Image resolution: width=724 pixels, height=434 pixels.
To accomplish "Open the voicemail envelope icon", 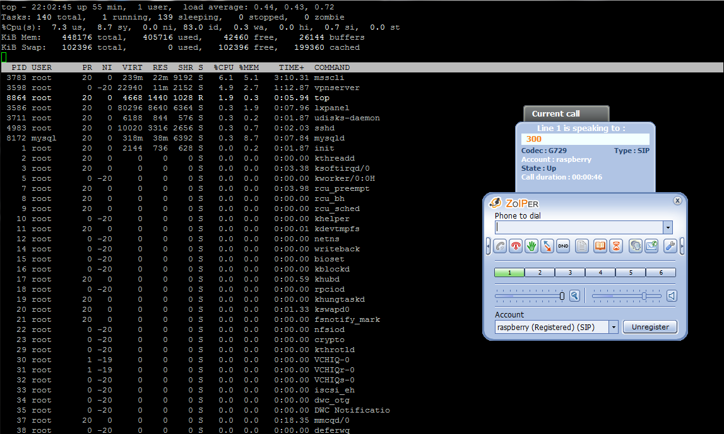I will coord(651,246).
